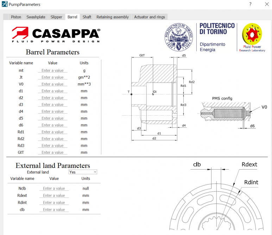Click the 'Dipartimento Energia' text
This screenshot has width=272, height=235.
213,47
